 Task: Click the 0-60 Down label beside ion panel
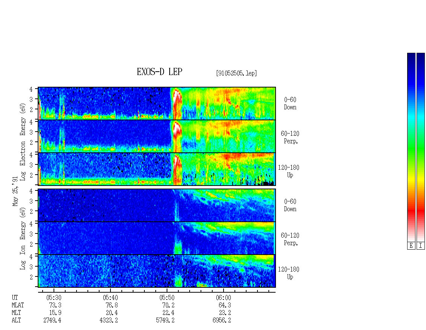click(x=290, y=205)
